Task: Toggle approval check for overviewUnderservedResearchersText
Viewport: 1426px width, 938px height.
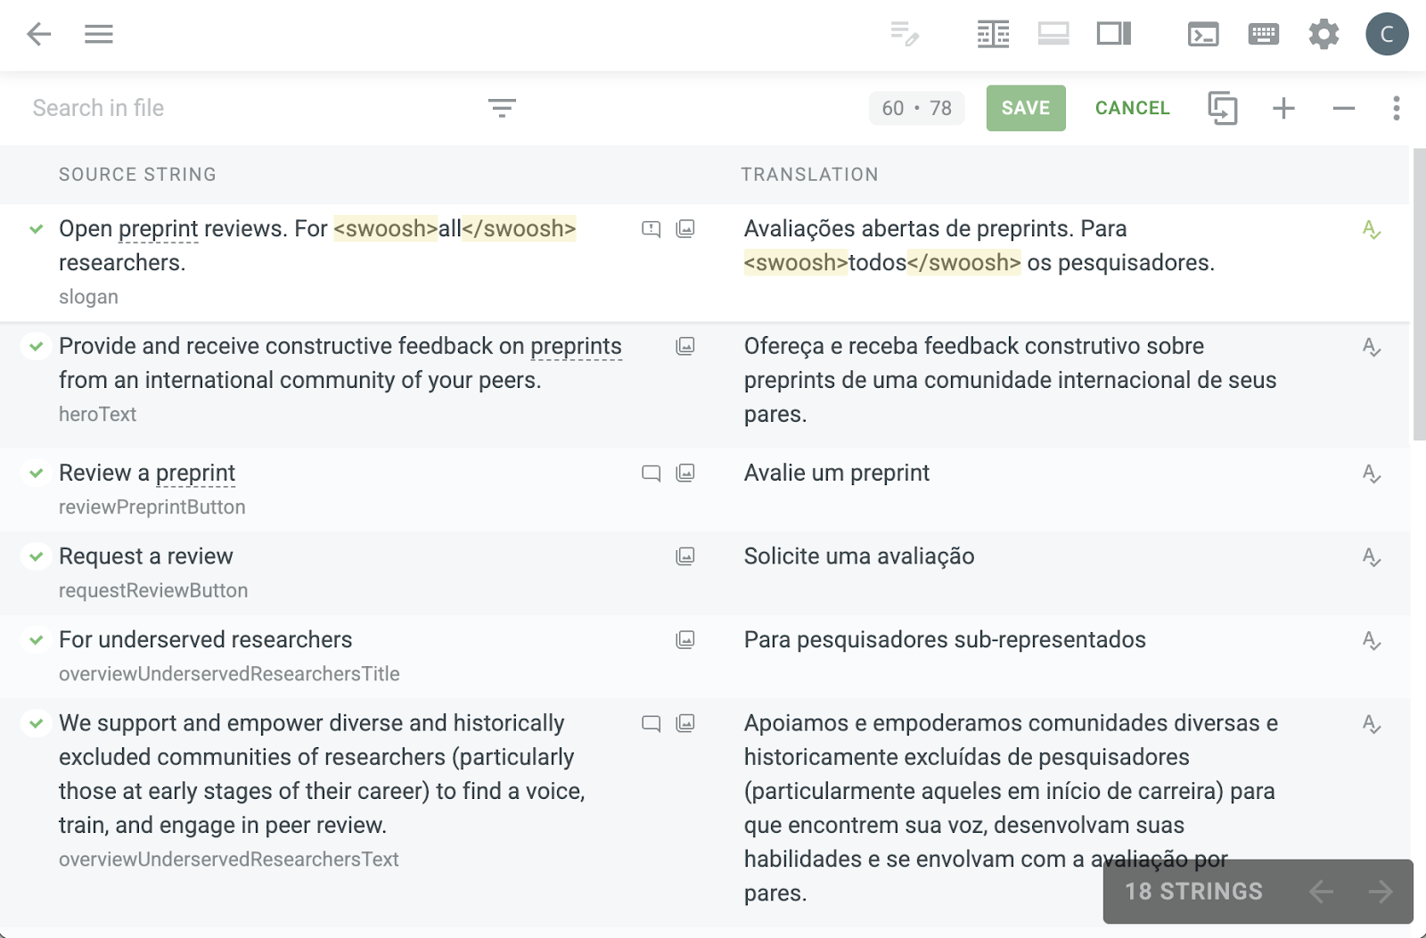Action: click(x=36, y=723)
